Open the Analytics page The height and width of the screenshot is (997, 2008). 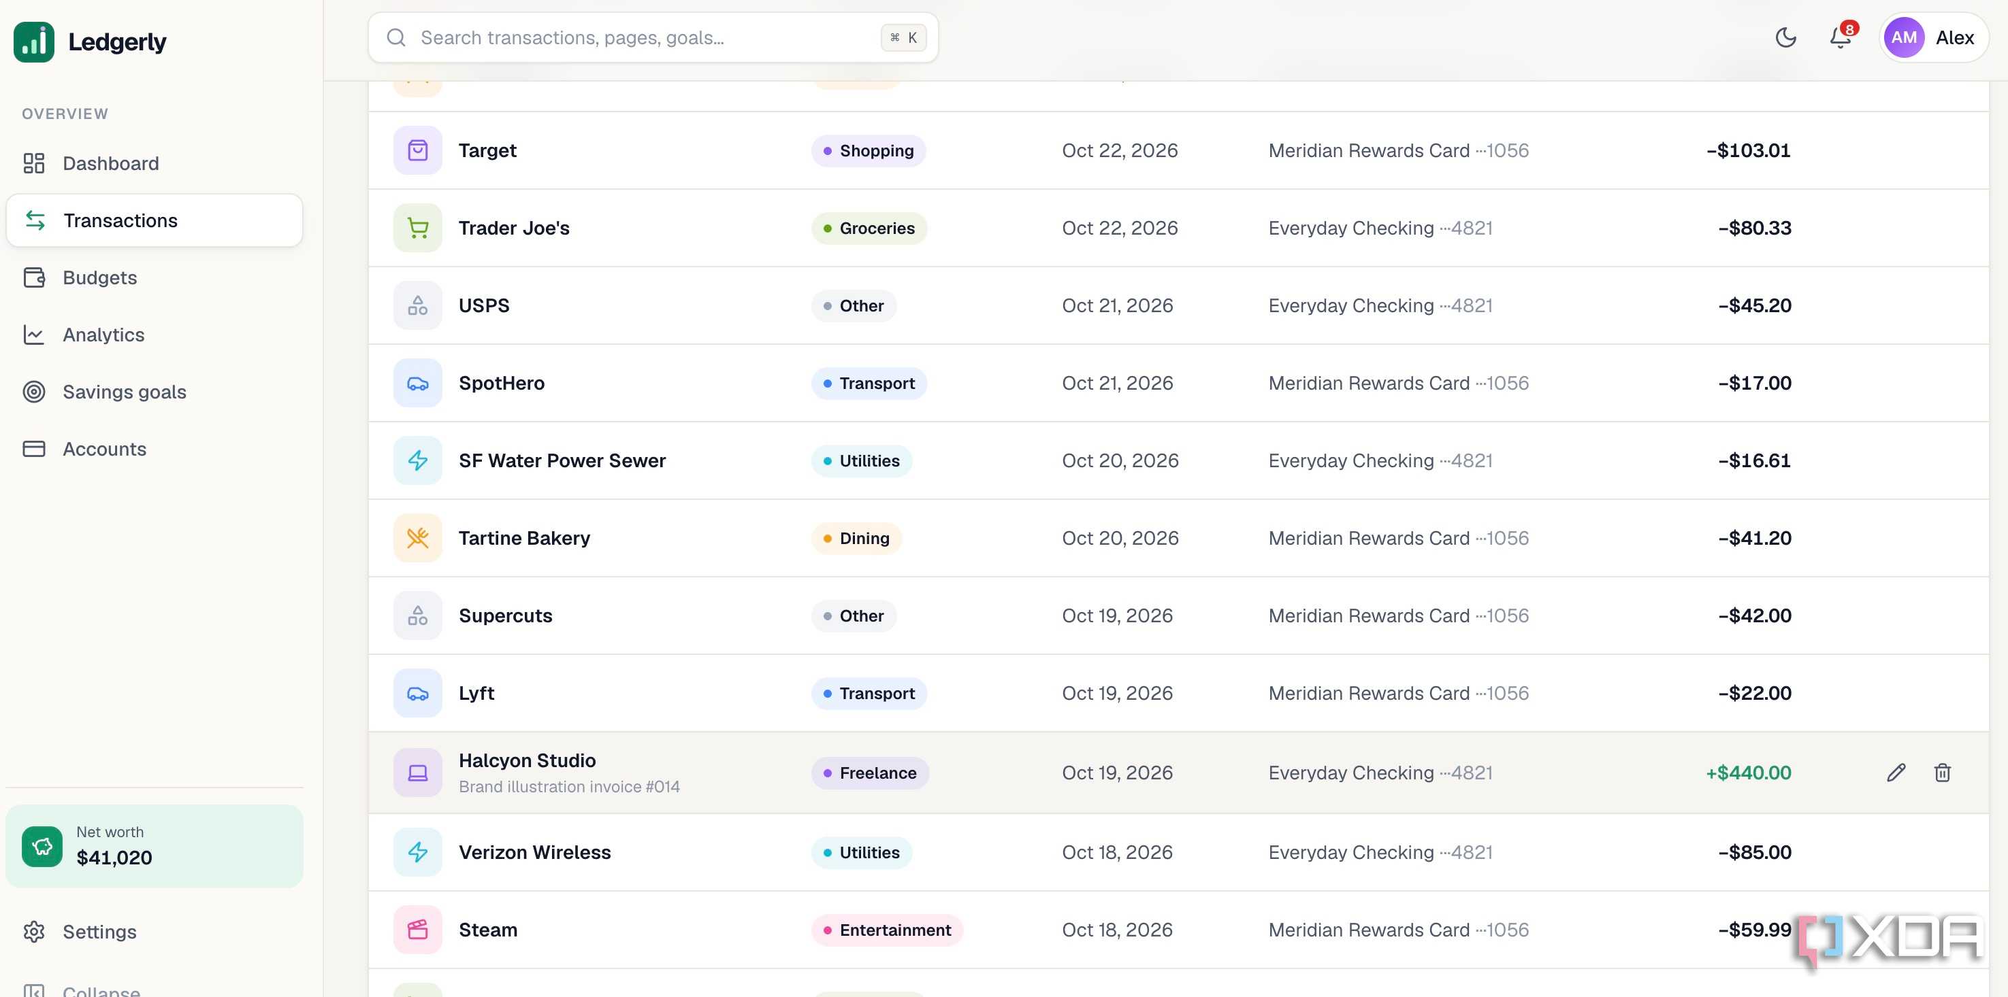pos(155,335)
